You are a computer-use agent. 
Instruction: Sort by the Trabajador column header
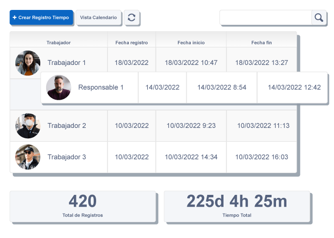coord(58,43)
